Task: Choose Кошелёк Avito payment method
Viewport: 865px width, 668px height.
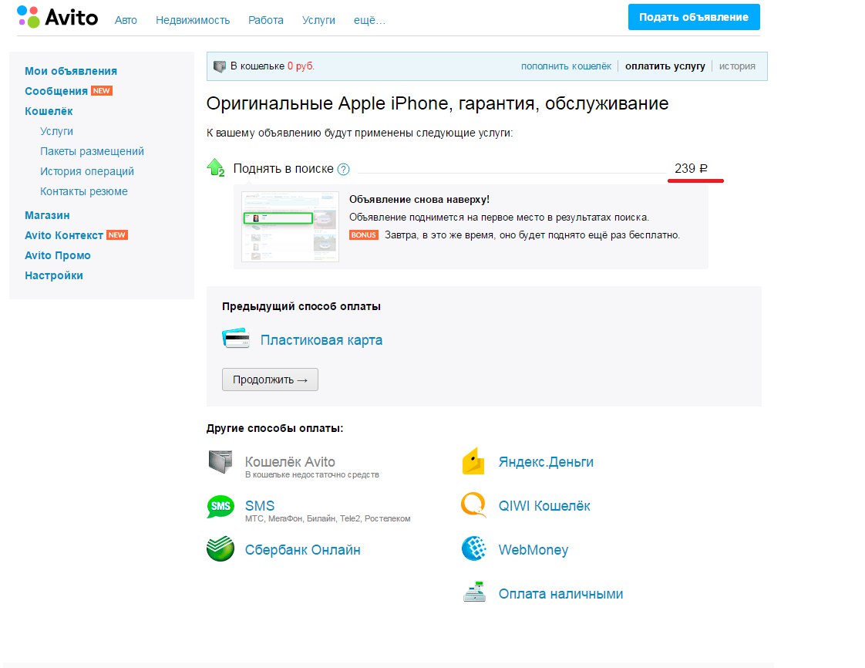Action: (290, 461)
